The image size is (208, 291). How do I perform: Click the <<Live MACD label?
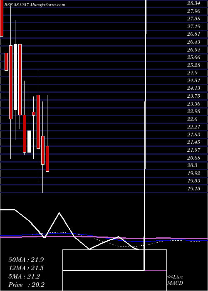point(175,280)
